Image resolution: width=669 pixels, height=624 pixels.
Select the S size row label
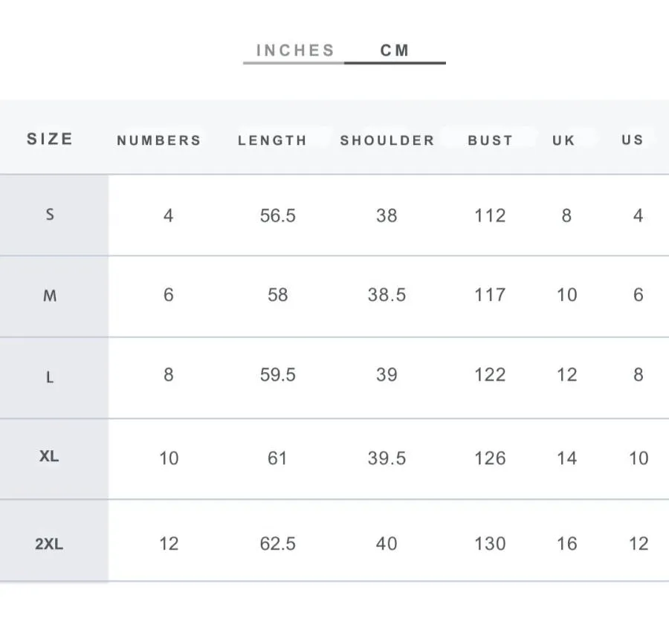coord(50,214)
